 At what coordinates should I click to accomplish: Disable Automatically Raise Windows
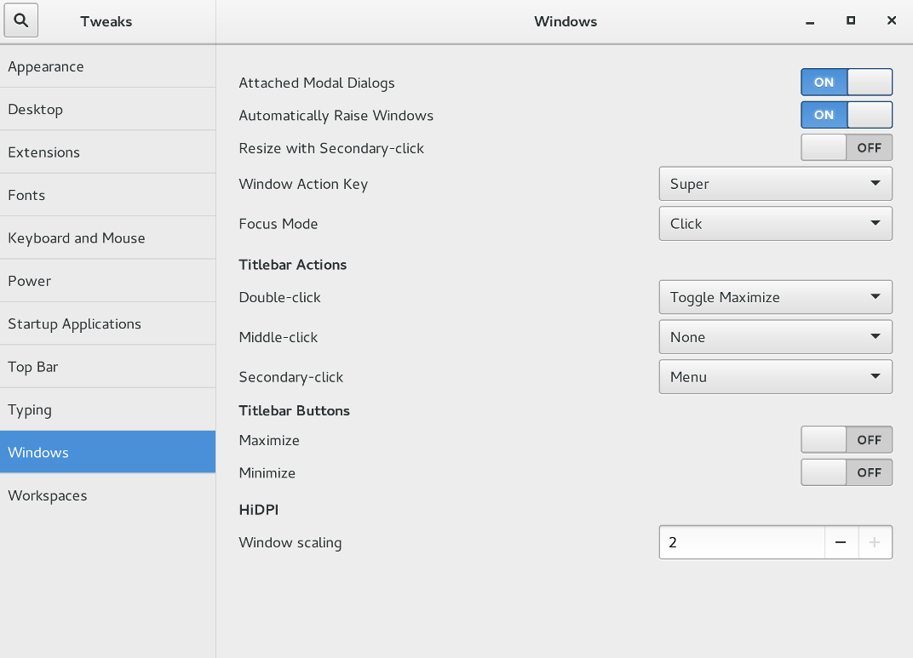847,115
